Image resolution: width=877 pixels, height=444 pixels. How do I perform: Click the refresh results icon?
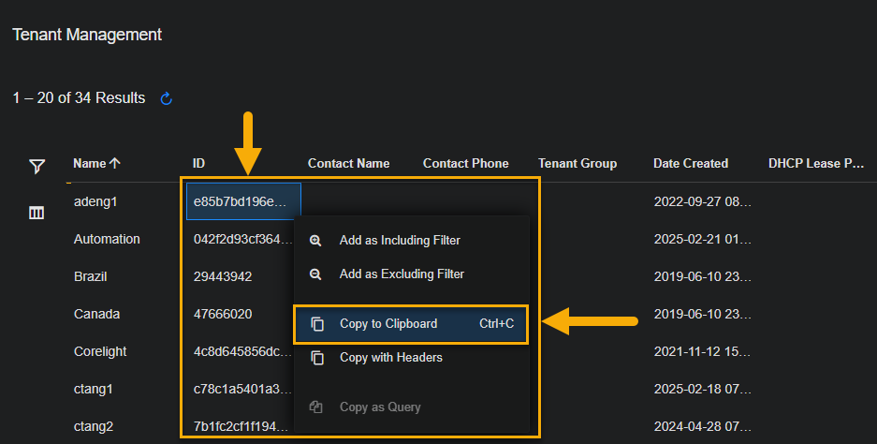[167, 98]
